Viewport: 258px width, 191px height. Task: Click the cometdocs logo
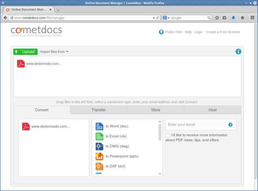pos(36,31)
